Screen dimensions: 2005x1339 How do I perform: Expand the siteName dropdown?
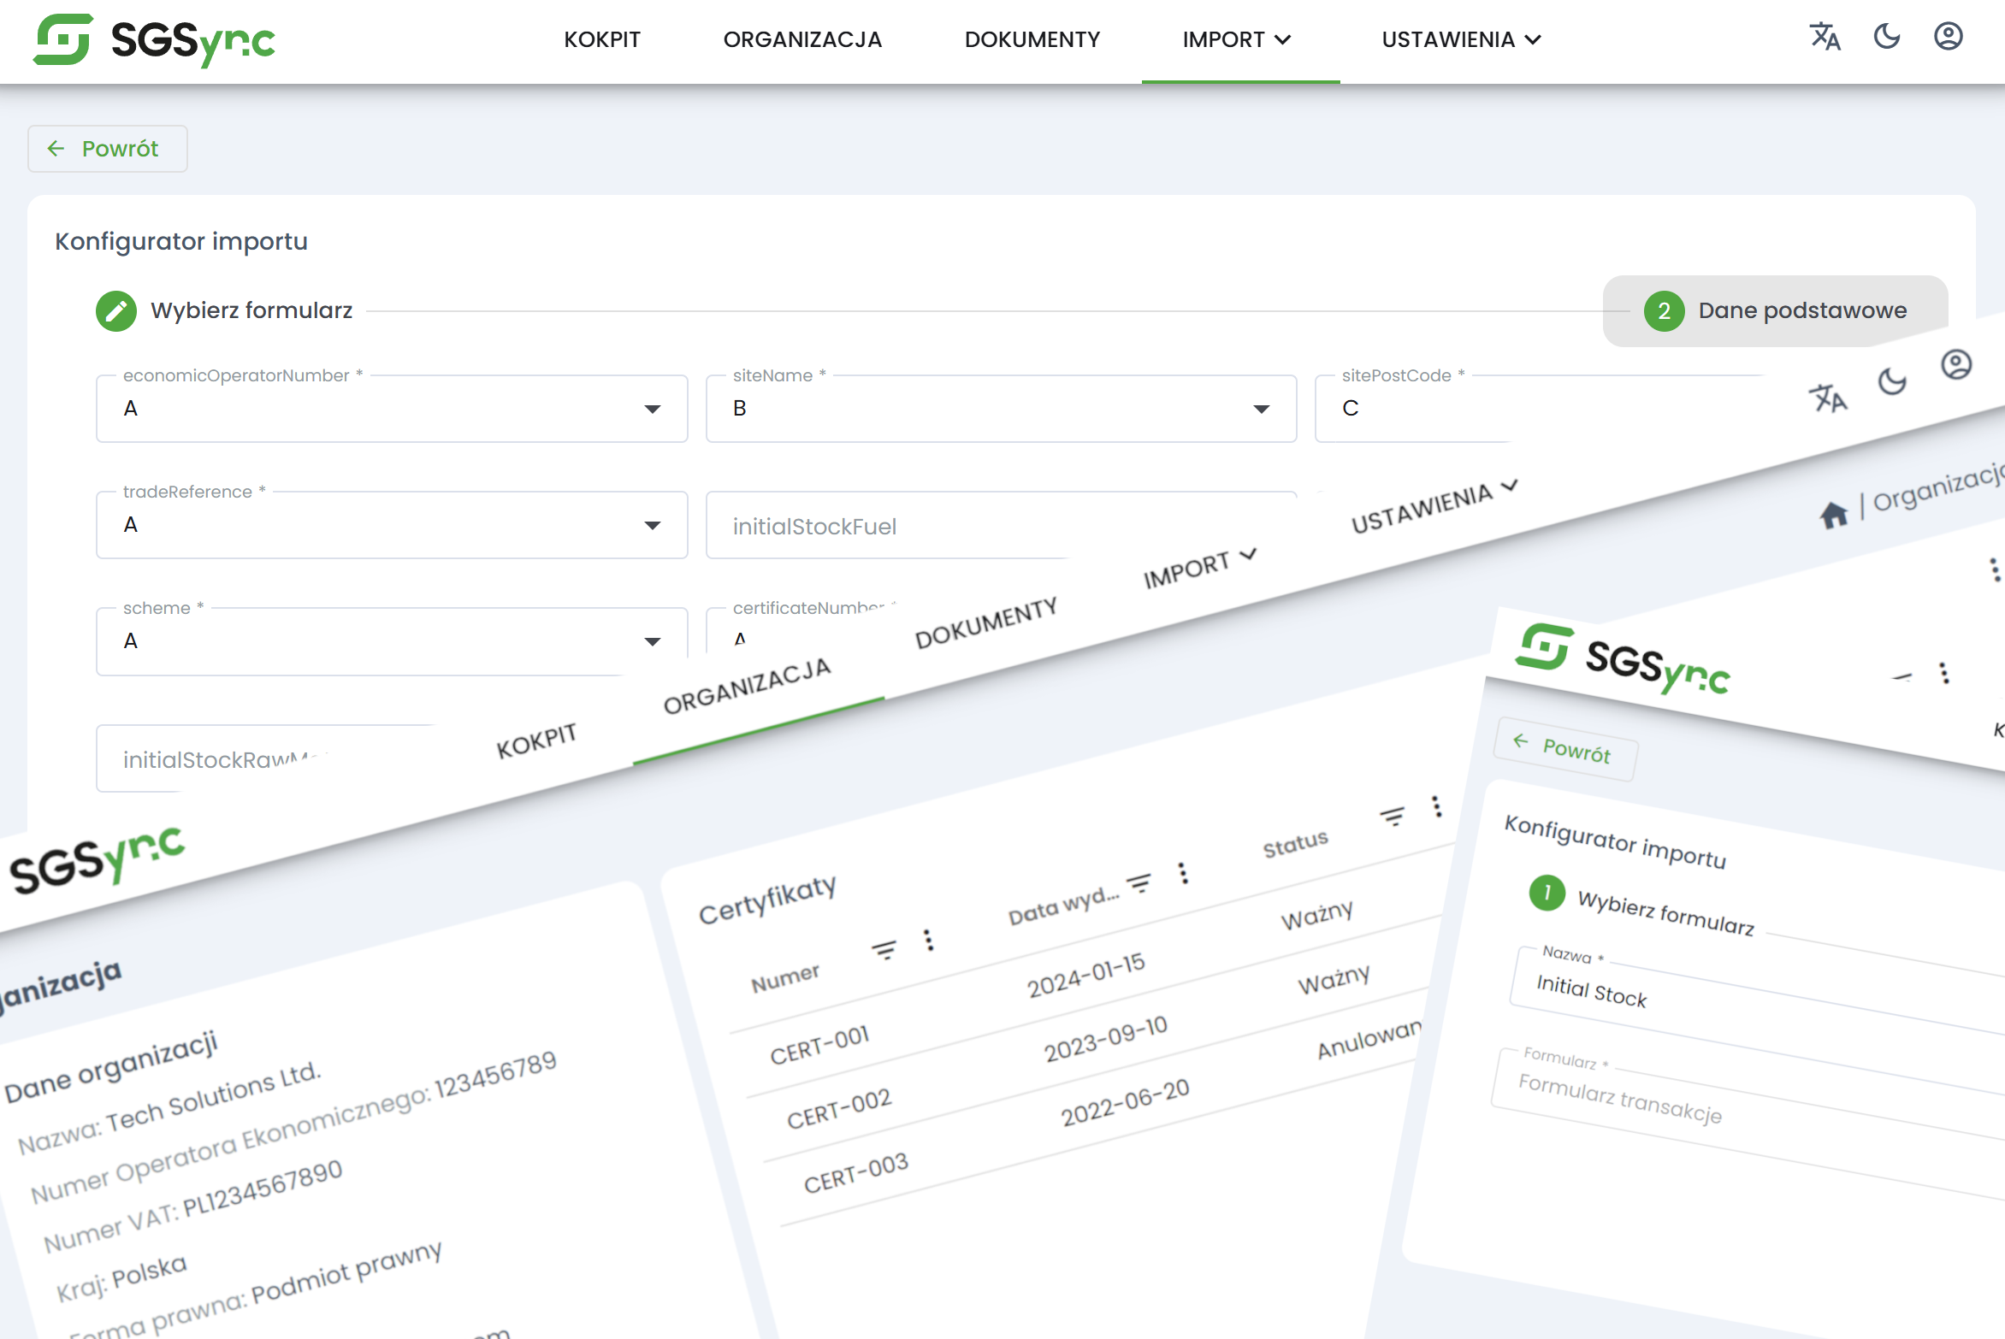tap(1261, 410)
